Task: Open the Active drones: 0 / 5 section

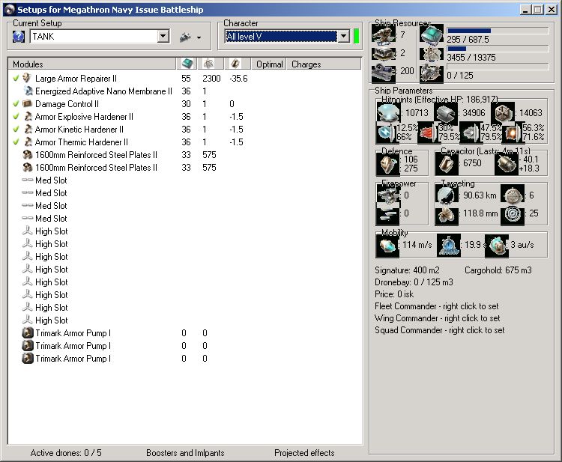Action: pos(66,453)
